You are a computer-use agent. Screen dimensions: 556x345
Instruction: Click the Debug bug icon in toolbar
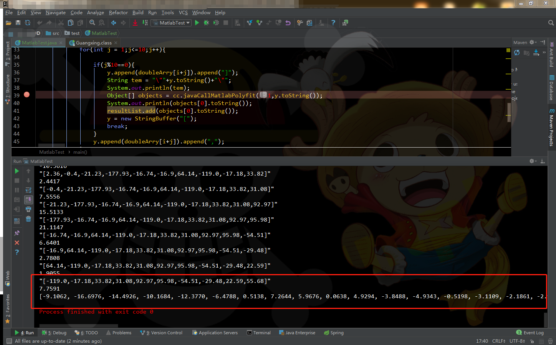[x=207, y=23]
